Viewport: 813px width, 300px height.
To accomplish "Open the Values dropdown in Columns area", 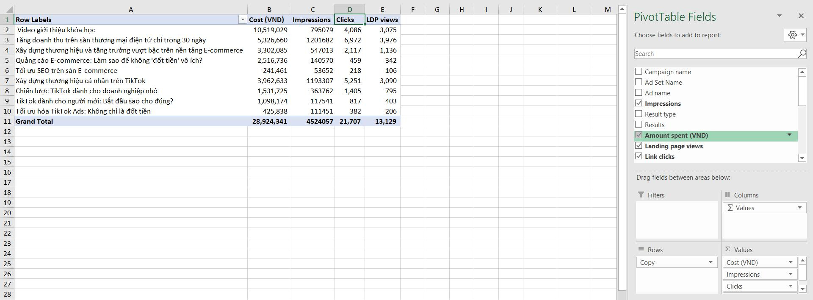I will click(799, 208).
